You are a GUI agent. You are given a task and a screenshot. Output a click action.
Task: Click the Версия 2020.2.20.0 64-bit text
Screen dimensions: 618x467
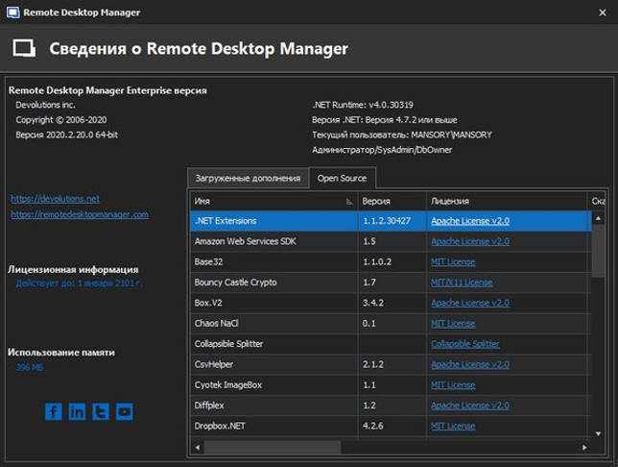[66, 135]
